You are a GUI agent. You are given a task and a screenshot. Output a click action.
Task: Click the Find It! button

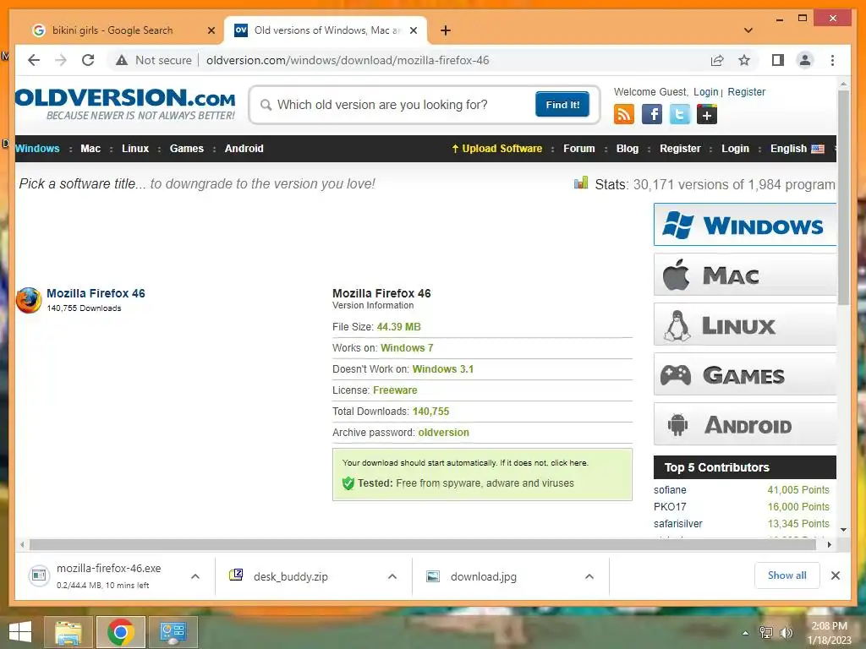click(x=562, y=104)
